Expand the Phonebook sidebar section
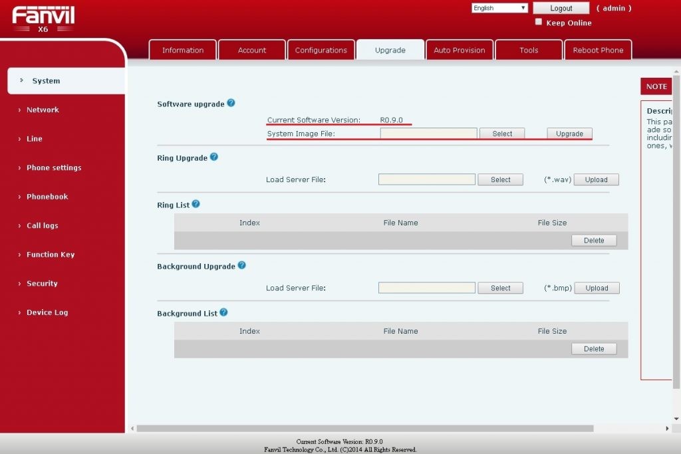Screen dimensions: 681x454 click(x=47, y=197)
